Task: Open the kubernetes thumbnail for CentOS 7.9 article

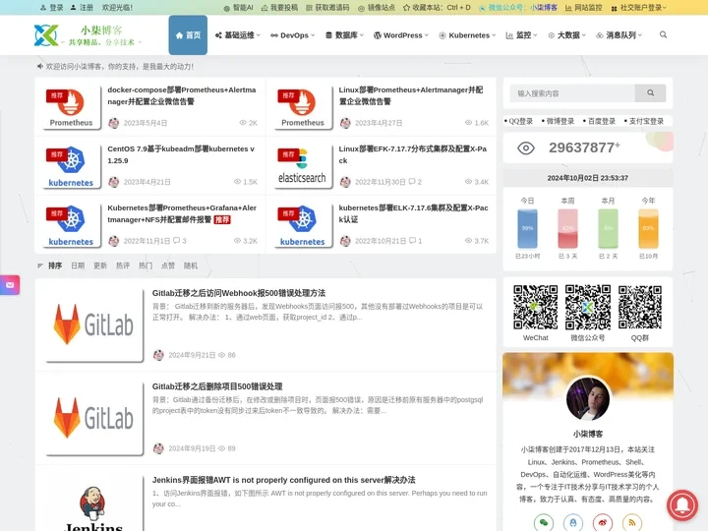Action: (71, 166)
